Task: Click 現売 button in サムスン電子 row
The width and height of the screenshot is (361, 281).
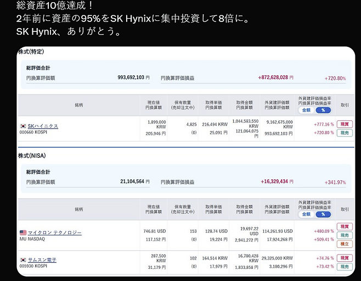Action: coord(345,267)
